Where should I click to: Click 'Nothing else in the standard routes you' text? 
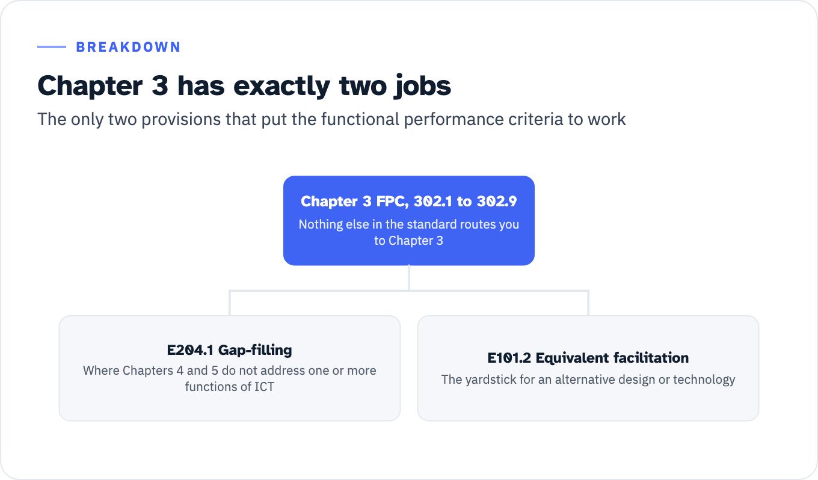(x=409, y=224)
